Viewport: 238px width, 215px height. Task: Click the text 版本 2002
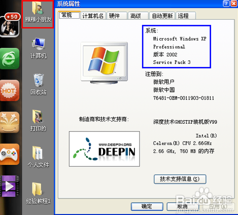(165, 54)
